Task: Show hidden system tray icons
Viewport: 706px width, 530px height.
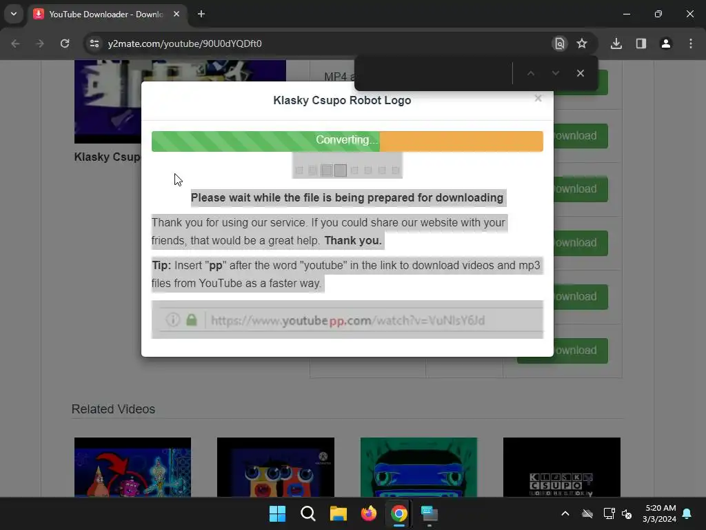Action: tap(565, 513)
